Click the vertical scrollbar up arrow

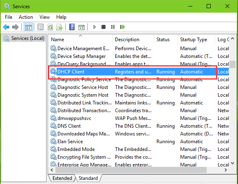pyautogui.click(x=233, y=39)
